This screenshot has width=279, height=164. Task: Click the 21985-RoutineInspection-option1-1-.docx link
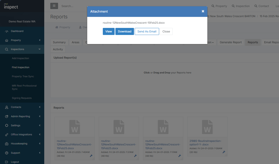tap(205, 143)
